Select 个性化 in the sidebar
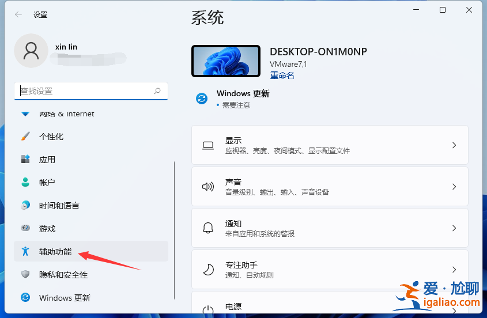Viewport: 487px width, 318px height. point(91,137)
